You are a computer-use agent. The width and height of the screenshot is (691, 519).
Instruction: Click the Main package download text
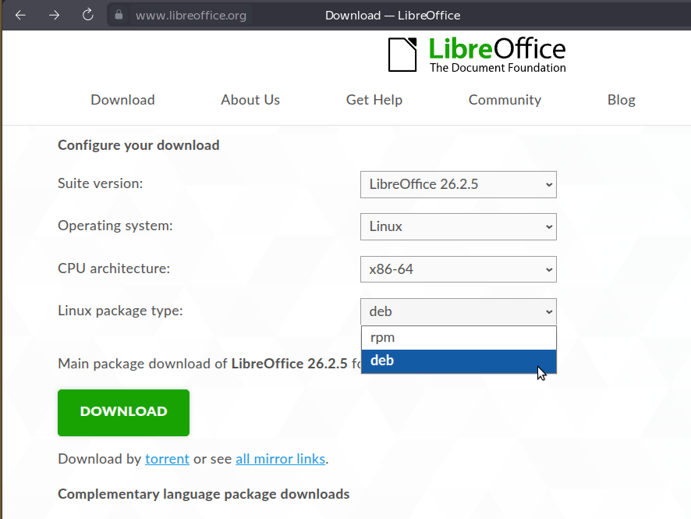click(x=209, y=364)
